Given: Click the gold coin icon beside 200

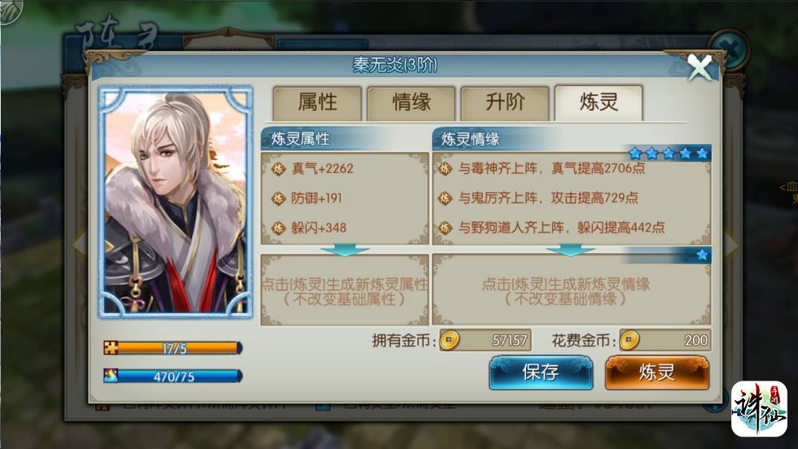Looking at the screenshot, I should (x=629, y=340).
